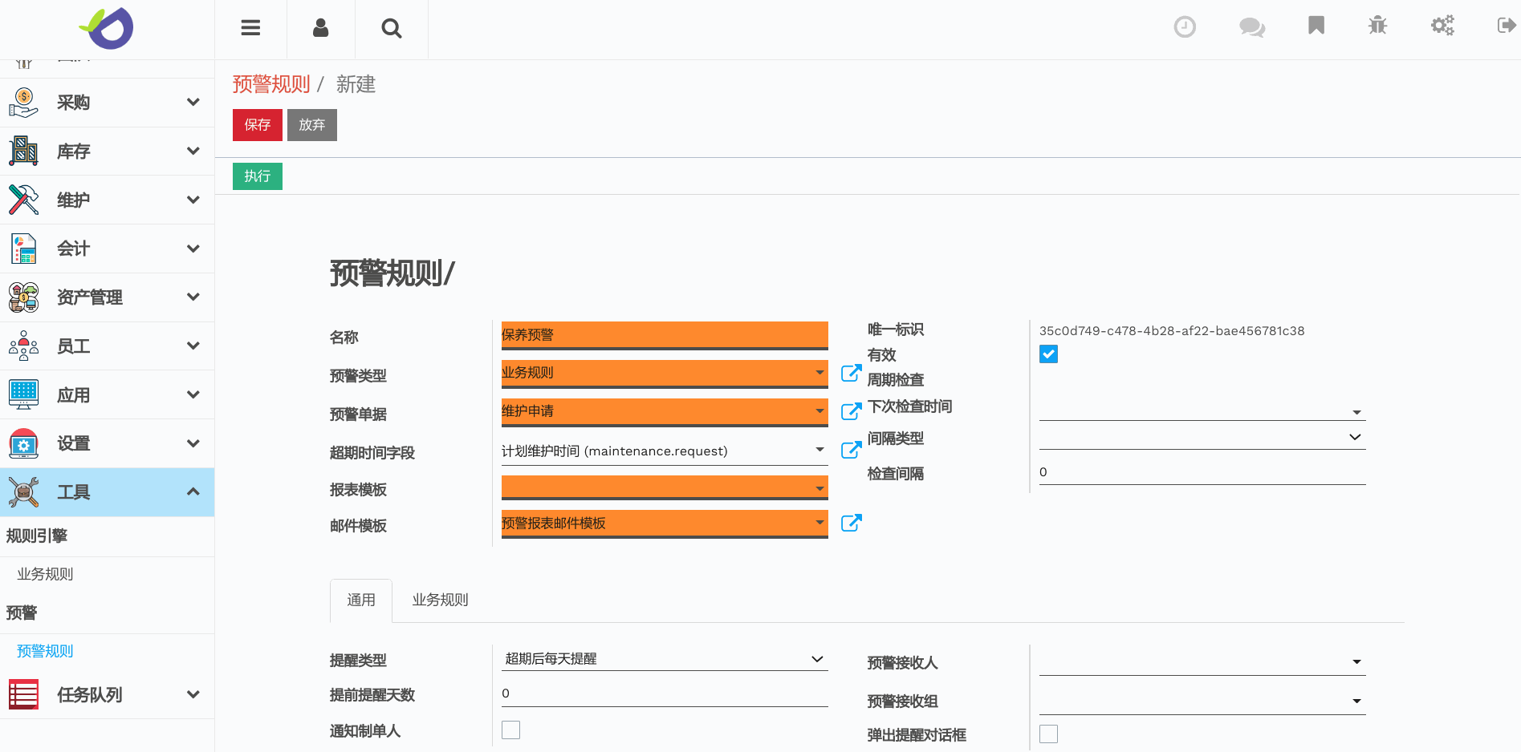Viewport: 1521px width, 752px height.
Task: Open the clock activities icon
Action: pyautogui.click(x=1184, y=27)
